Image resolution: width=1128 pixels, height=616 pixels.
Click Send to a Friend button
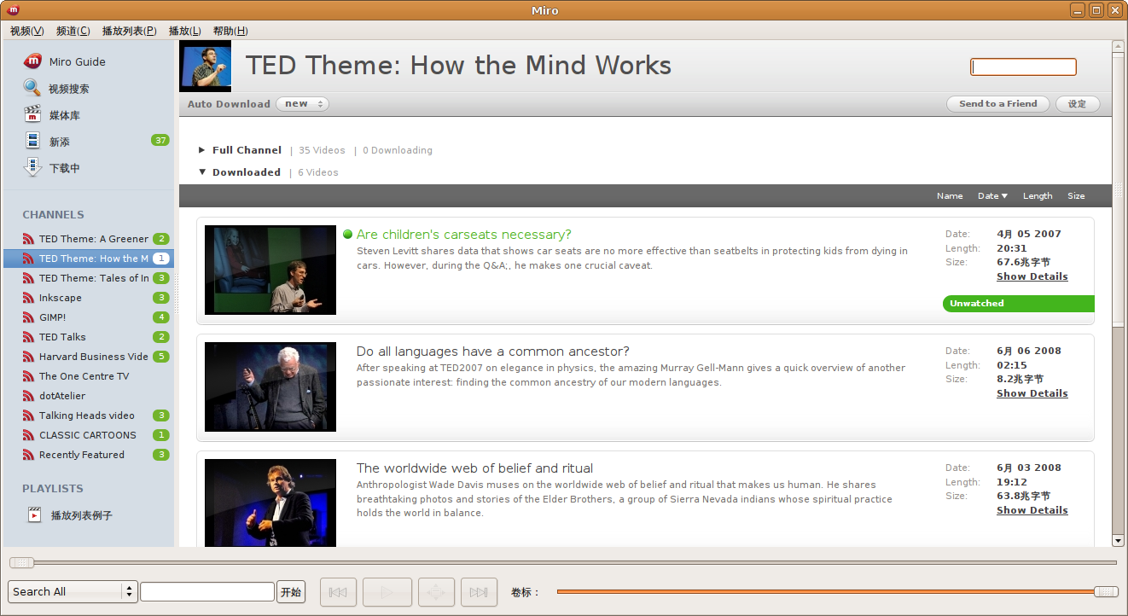(x=998, y=104)
